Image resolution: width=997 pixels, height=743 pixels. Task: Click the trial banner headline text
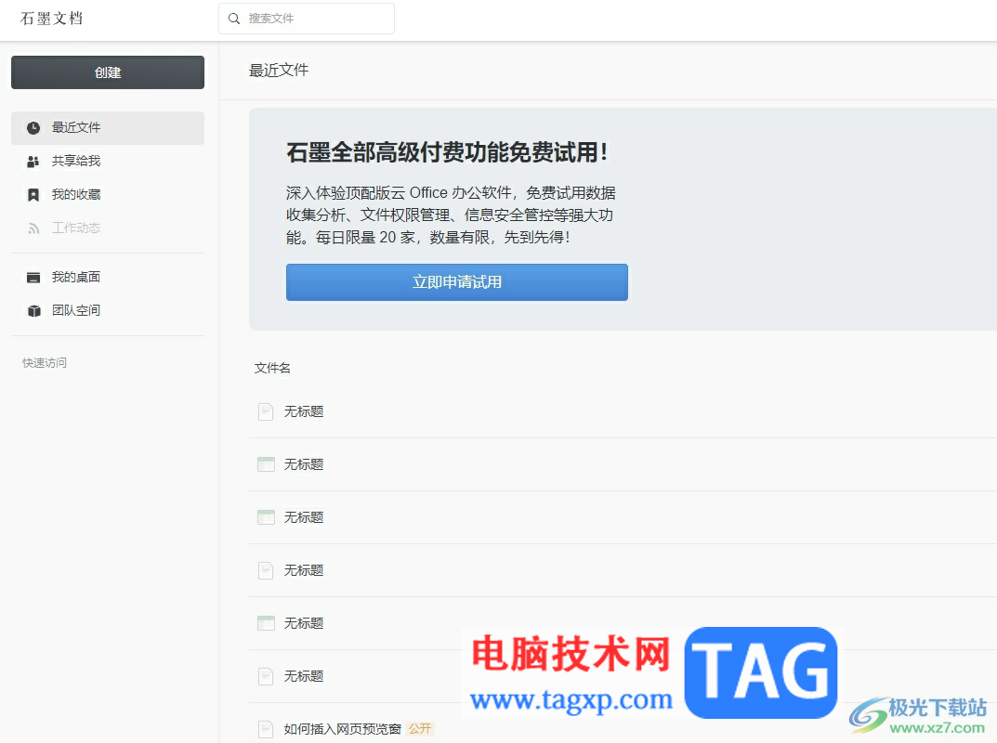tap(447, 152)
